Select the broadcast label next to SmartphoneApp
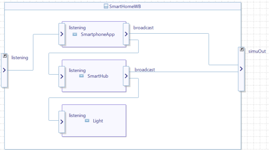 coord(143,28)
